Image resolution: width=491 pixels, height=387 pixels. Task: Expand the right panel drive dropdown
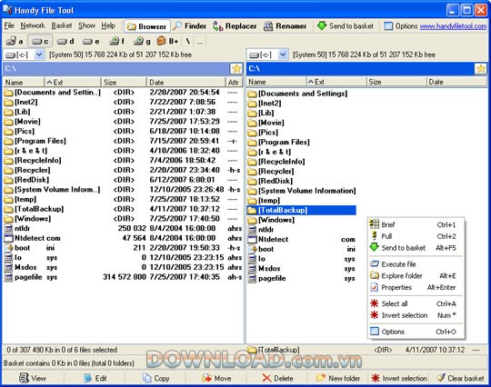[283, 55]
